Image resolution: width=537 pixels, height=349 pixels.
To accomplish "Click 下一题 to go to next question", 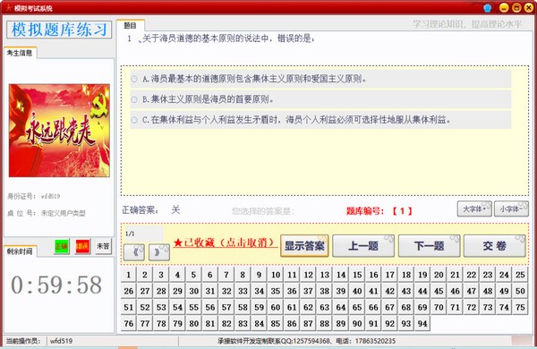I will point(429,246).
